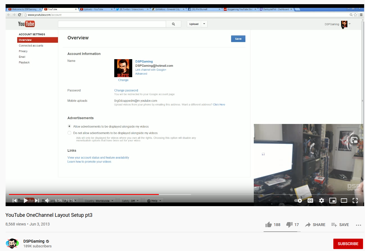Click the Advanced link under the email
This screenshot has height=251, width=365.
pos(141,74)
